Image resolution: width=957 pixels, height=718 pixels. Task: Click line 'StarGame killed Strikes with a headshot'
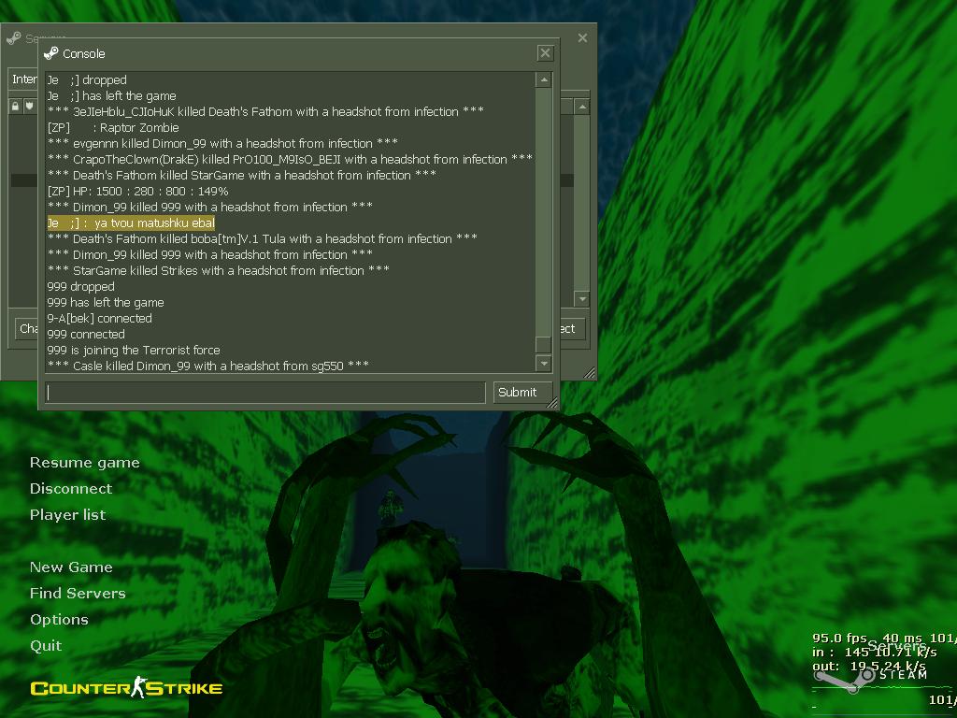pyautogui.click(x=219, y=270)
